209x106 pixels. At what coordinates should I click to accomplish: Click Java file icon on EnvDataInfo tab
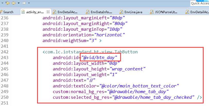point(88,12)
